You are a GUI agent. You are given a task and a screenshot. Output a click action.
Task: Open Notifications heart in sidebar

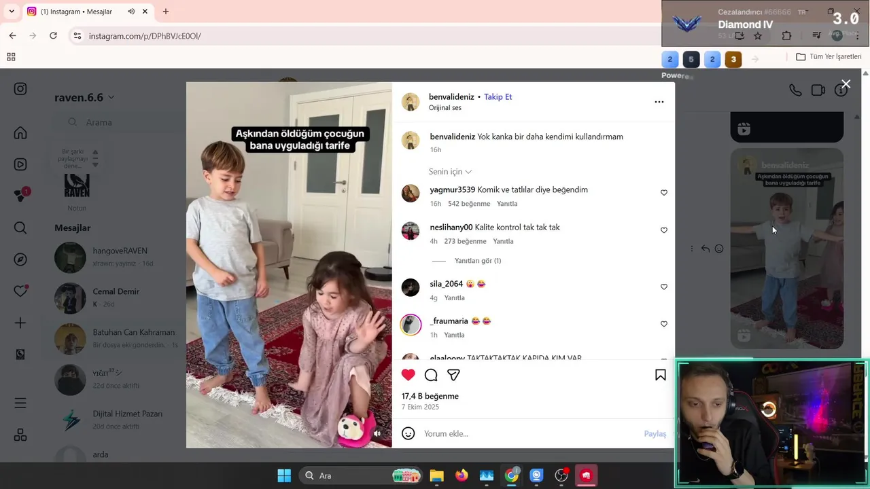(x=20, y=291)
